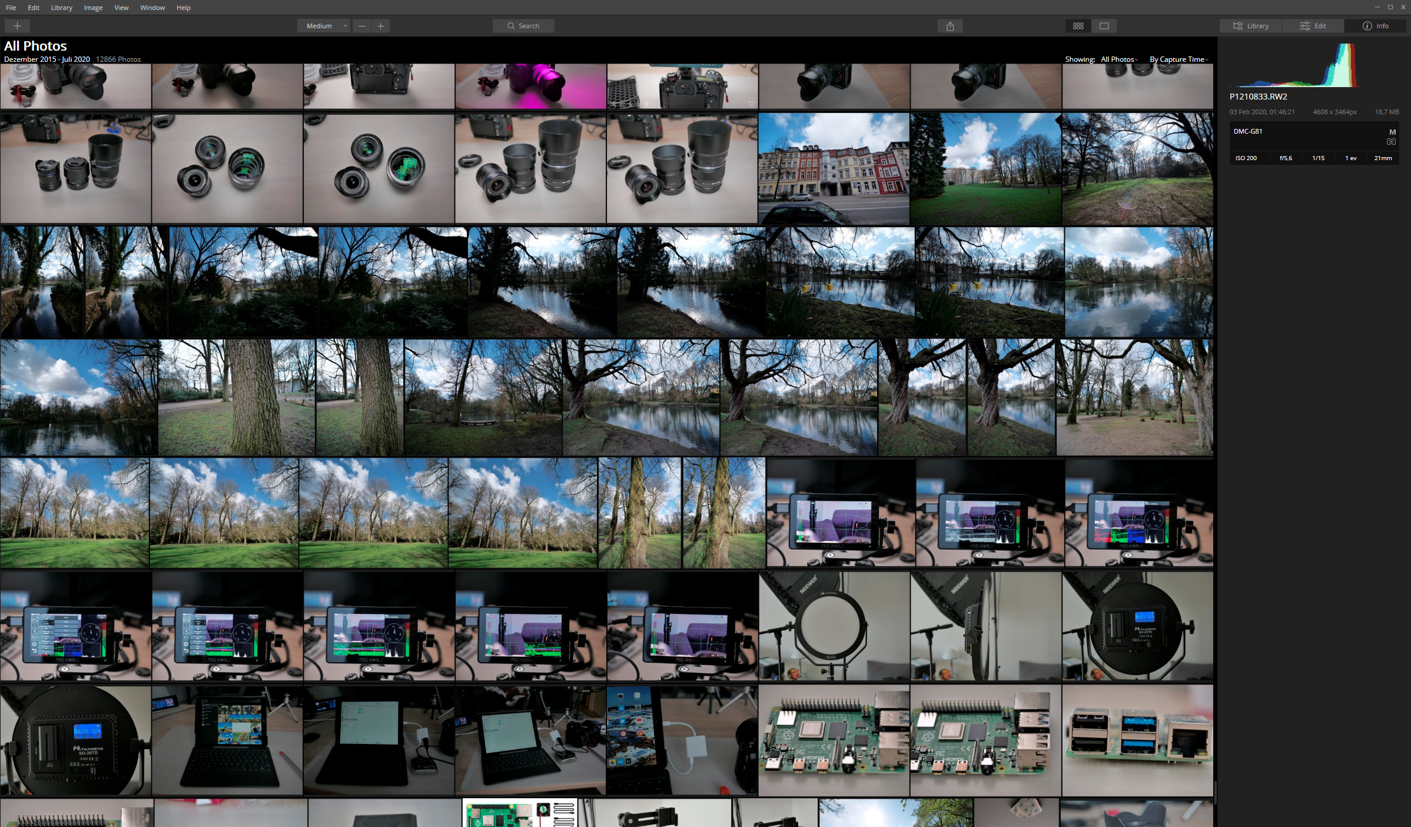Click the thumbnail size decrease stepper

(x=363, y=25)
